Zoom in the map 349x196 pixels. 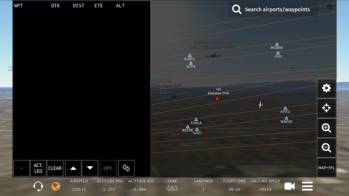click(326, 128)
